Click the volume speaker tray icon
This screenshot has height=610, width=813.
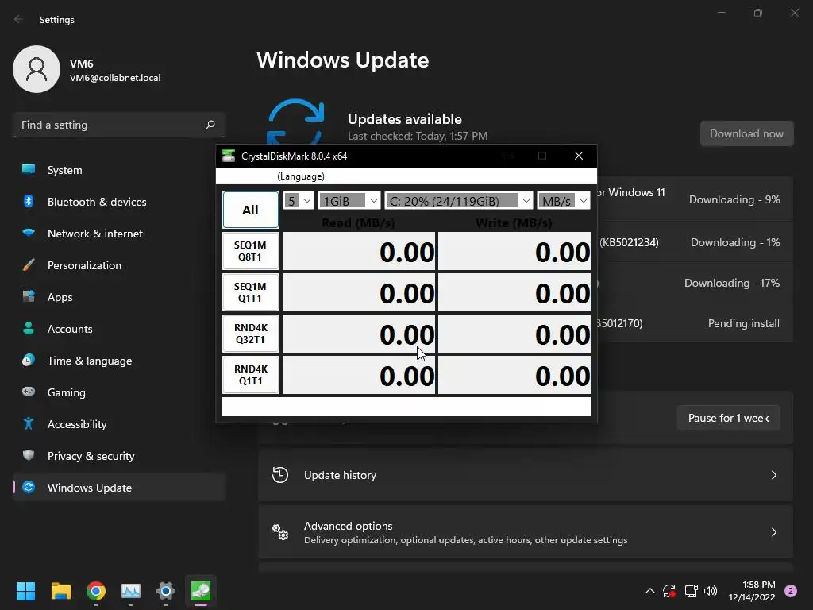click(x=711, y=591)
